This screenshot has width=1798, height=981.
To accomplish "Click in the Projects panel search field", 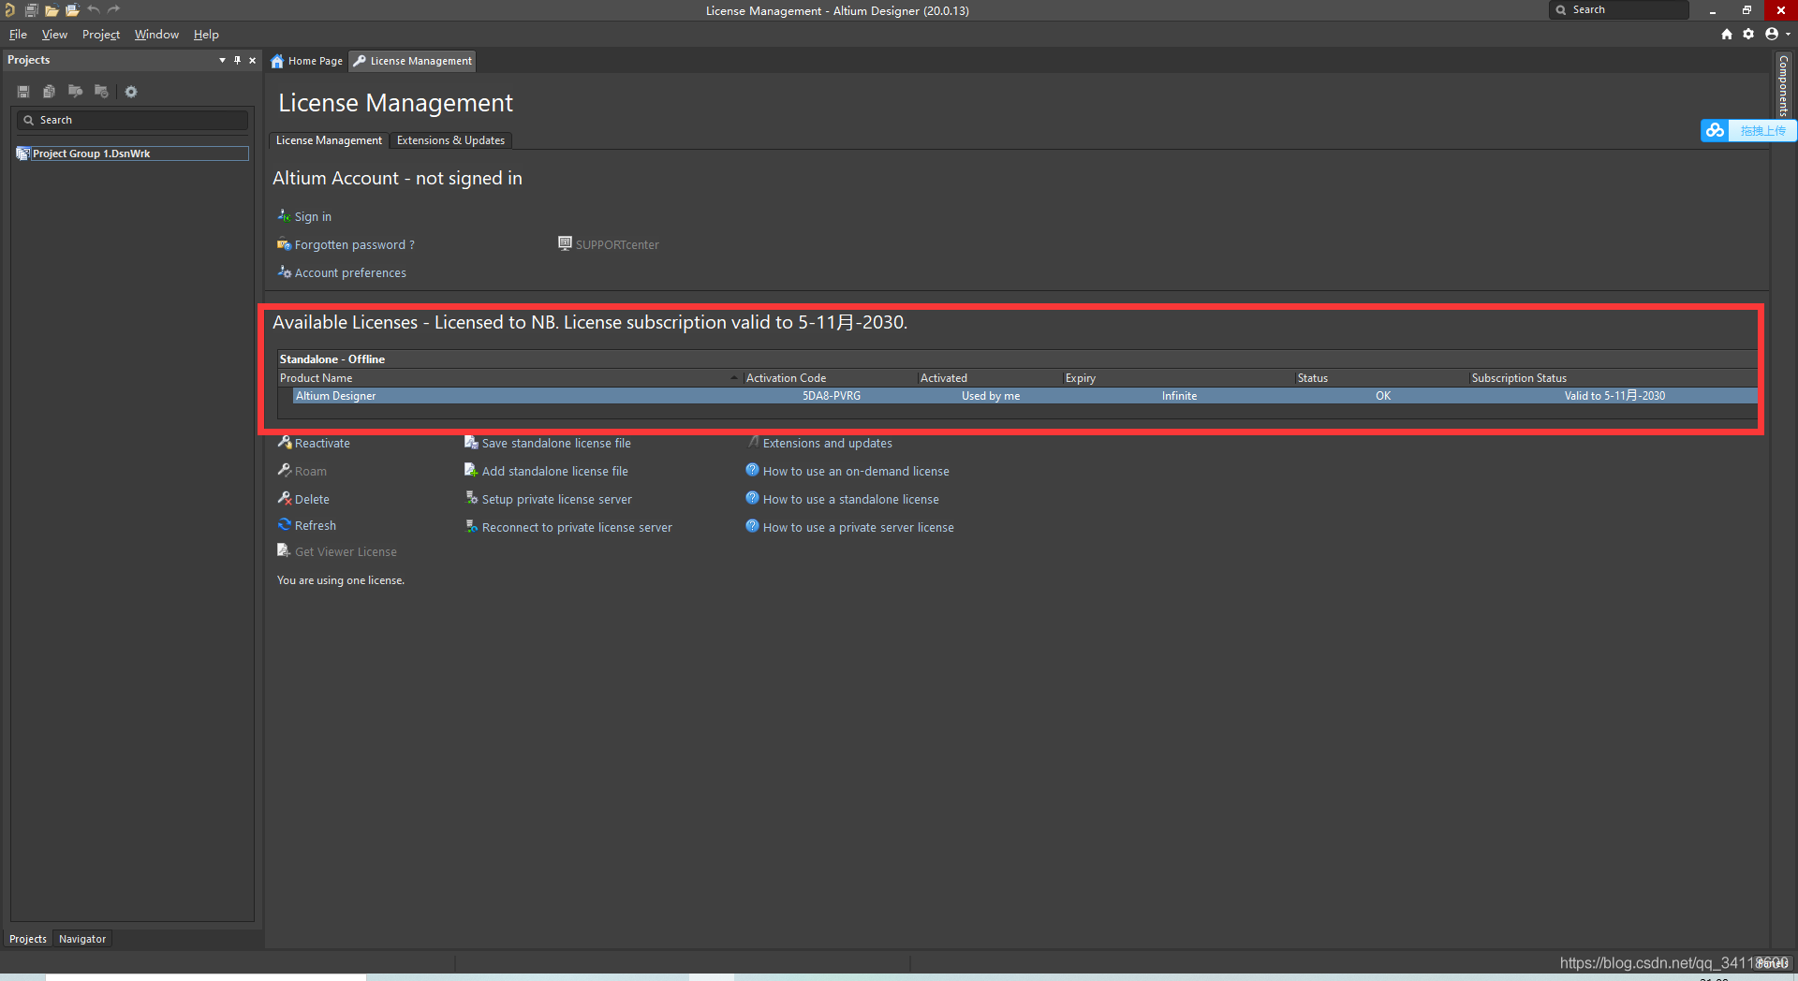I will pos(132,120).
